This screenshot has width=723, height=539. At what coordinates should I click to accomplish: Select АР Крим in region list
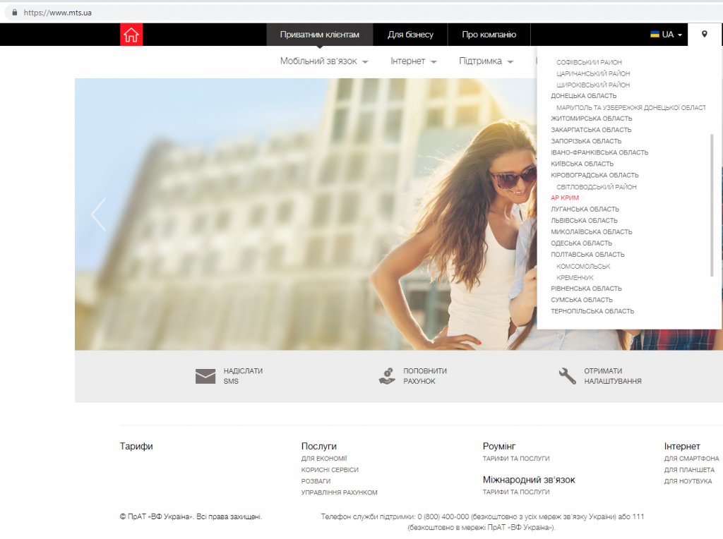pos(565,198)
